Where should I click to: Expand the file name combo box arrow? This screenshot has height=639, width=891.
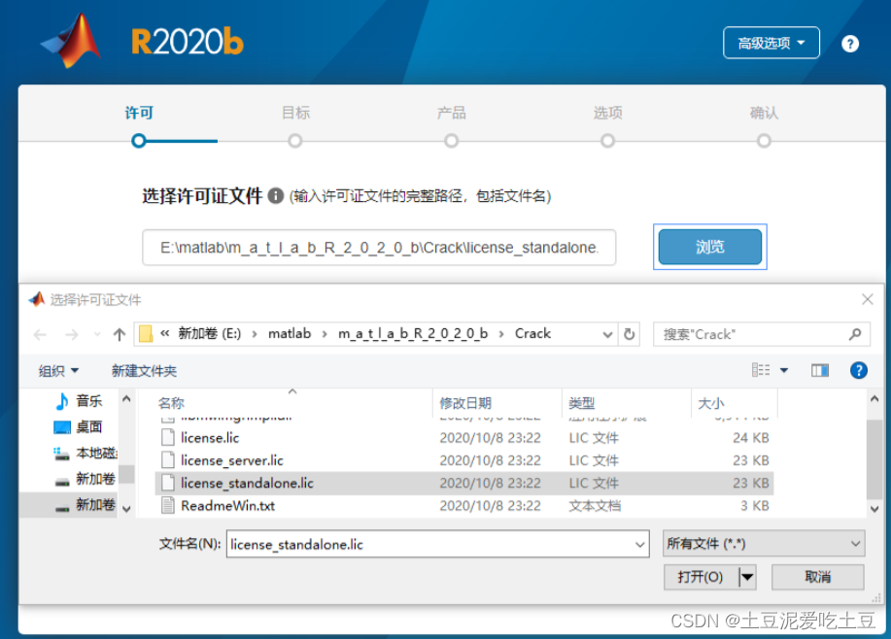(640, 545)
